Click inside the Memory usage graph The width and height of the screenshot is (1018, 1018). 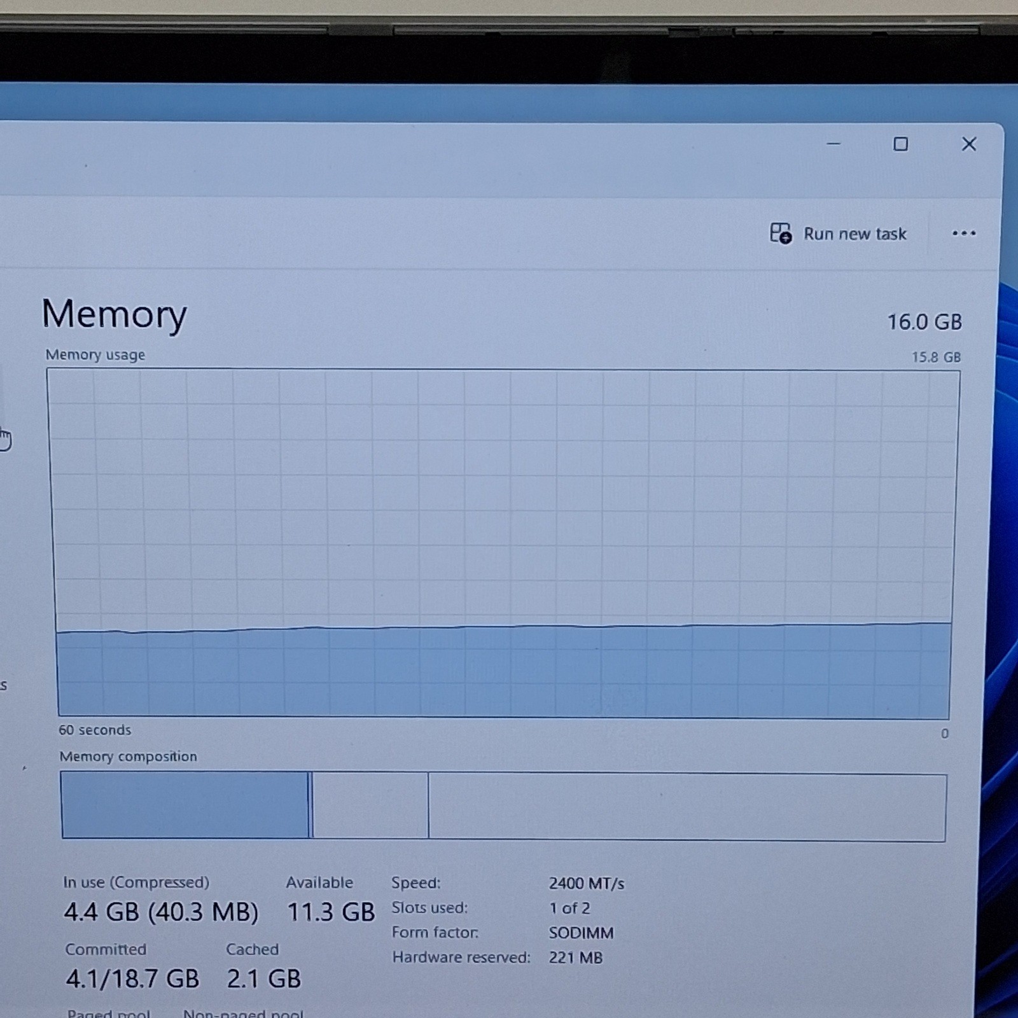coord(503,544)
